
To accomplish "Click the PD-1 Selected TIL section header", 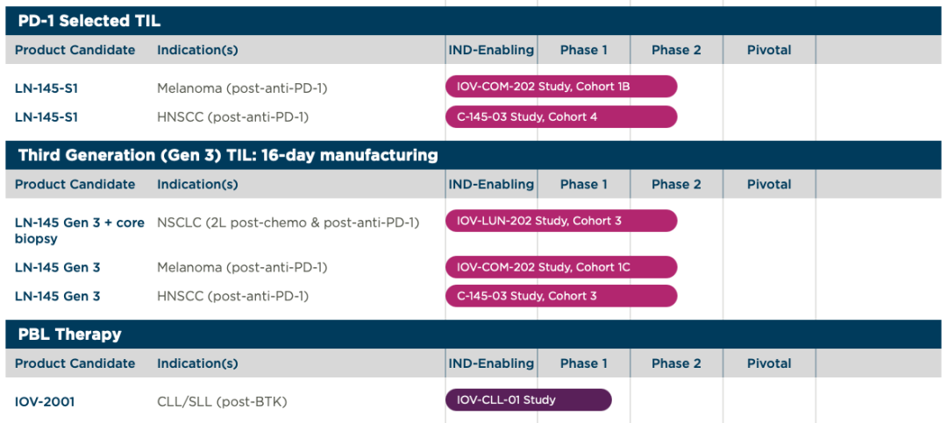I will (89, 21).
